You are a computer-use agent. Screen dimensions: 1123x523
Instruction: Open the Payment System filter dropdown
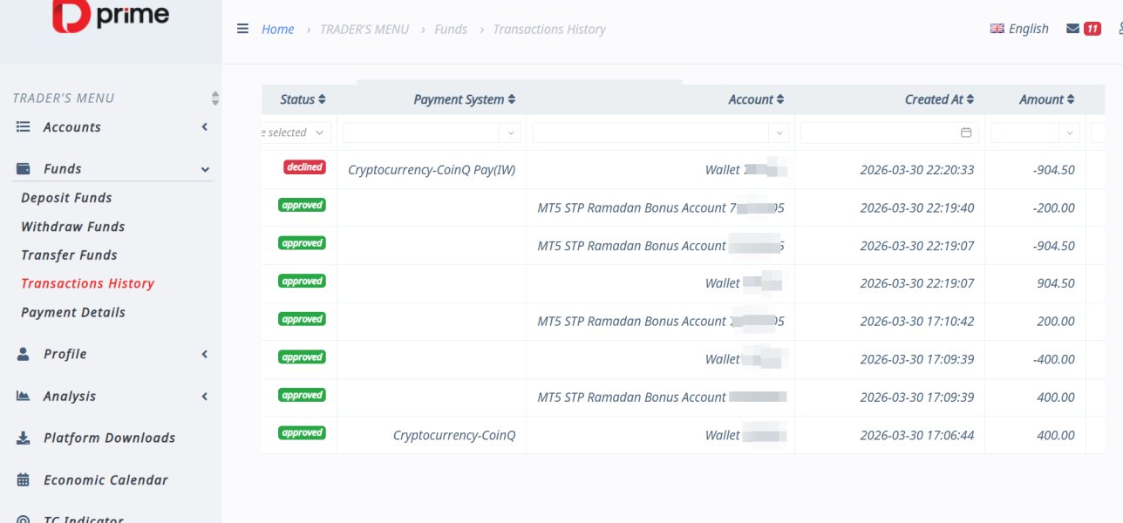pos(510,133)
